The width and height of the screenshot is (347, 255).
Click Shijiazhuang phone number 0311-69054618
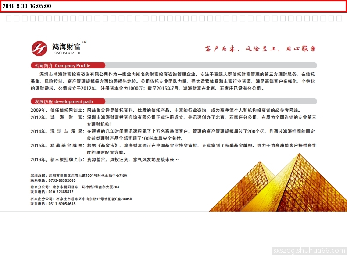62,204
